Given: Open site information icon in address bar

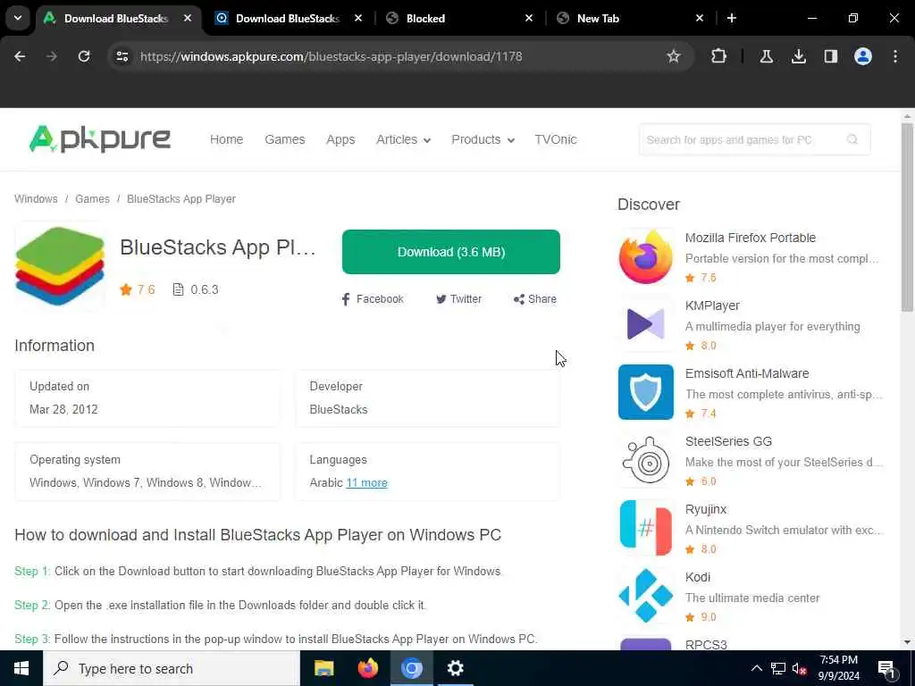Looking at the screenshot, I should 122,56.
